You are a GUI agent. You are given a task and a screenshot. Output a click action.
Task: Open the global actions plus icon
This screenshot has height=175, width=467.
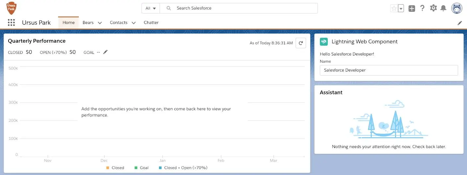(x=412, y=9)
